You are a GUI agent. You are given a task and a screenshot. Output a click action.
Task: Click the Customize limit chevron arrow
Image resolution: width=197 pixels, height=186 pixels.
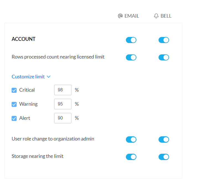point(49,77)
